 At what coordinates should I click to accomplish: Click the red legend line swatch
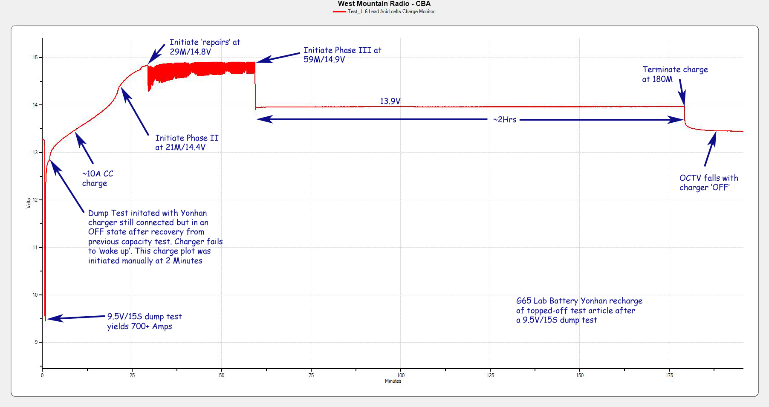click(339, 12)
